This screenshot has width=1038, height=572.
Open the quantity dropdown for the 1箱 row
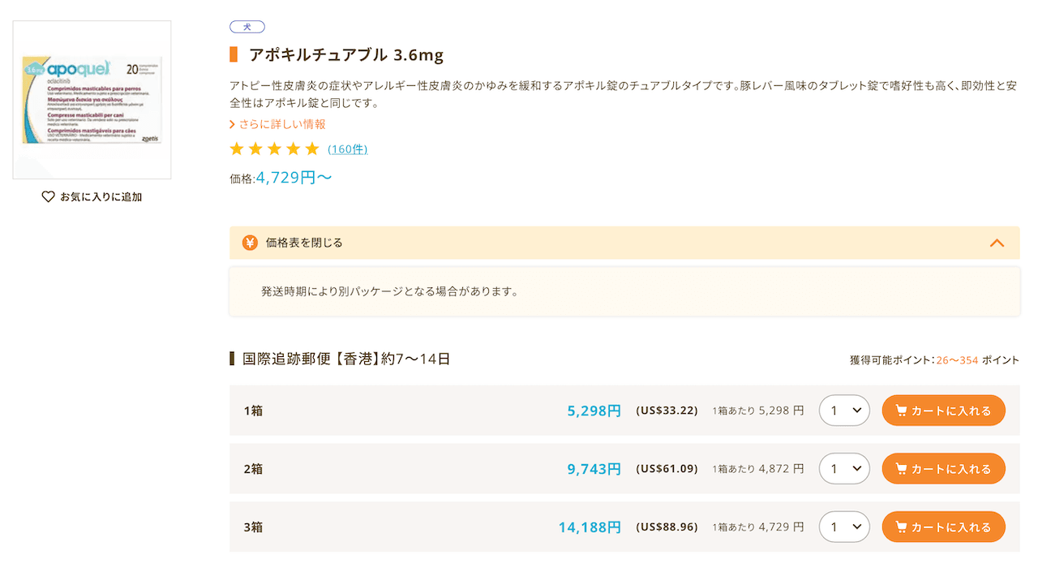coord(844,411)
